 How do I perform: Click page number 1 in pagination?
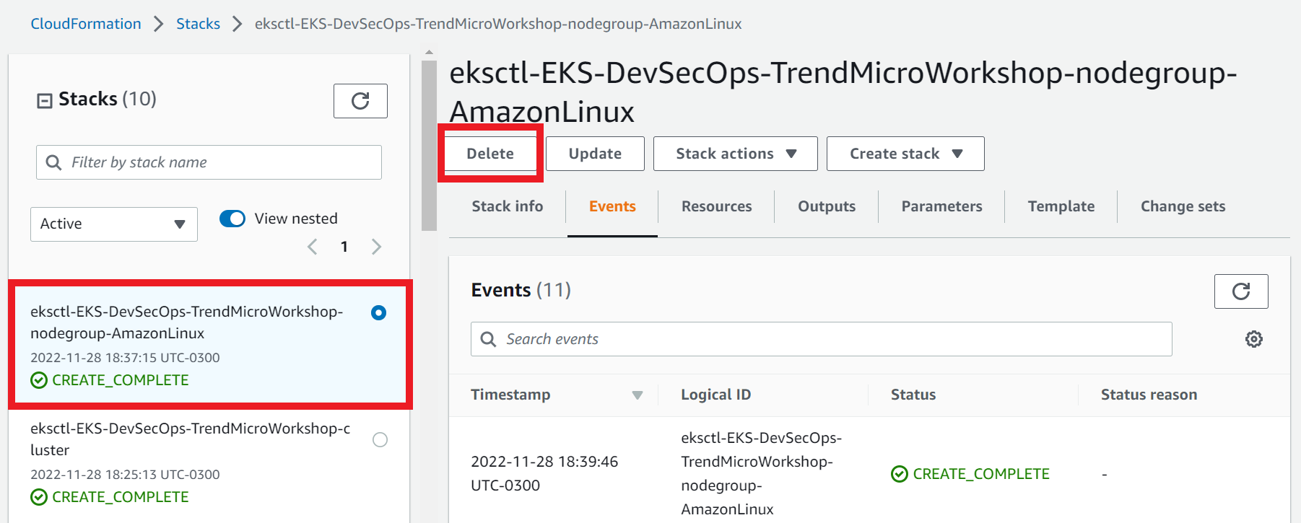(x=344, y=247)
